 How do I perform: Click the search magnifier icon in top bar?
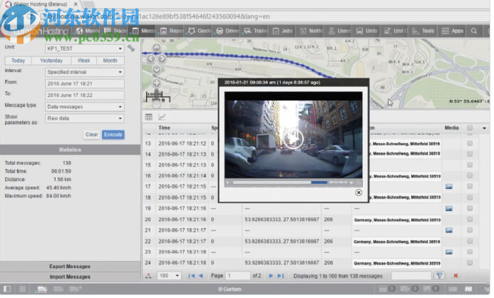[474, 31]
